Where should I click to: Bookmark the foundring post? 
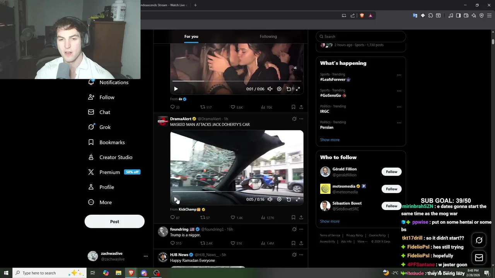(293, 243)
